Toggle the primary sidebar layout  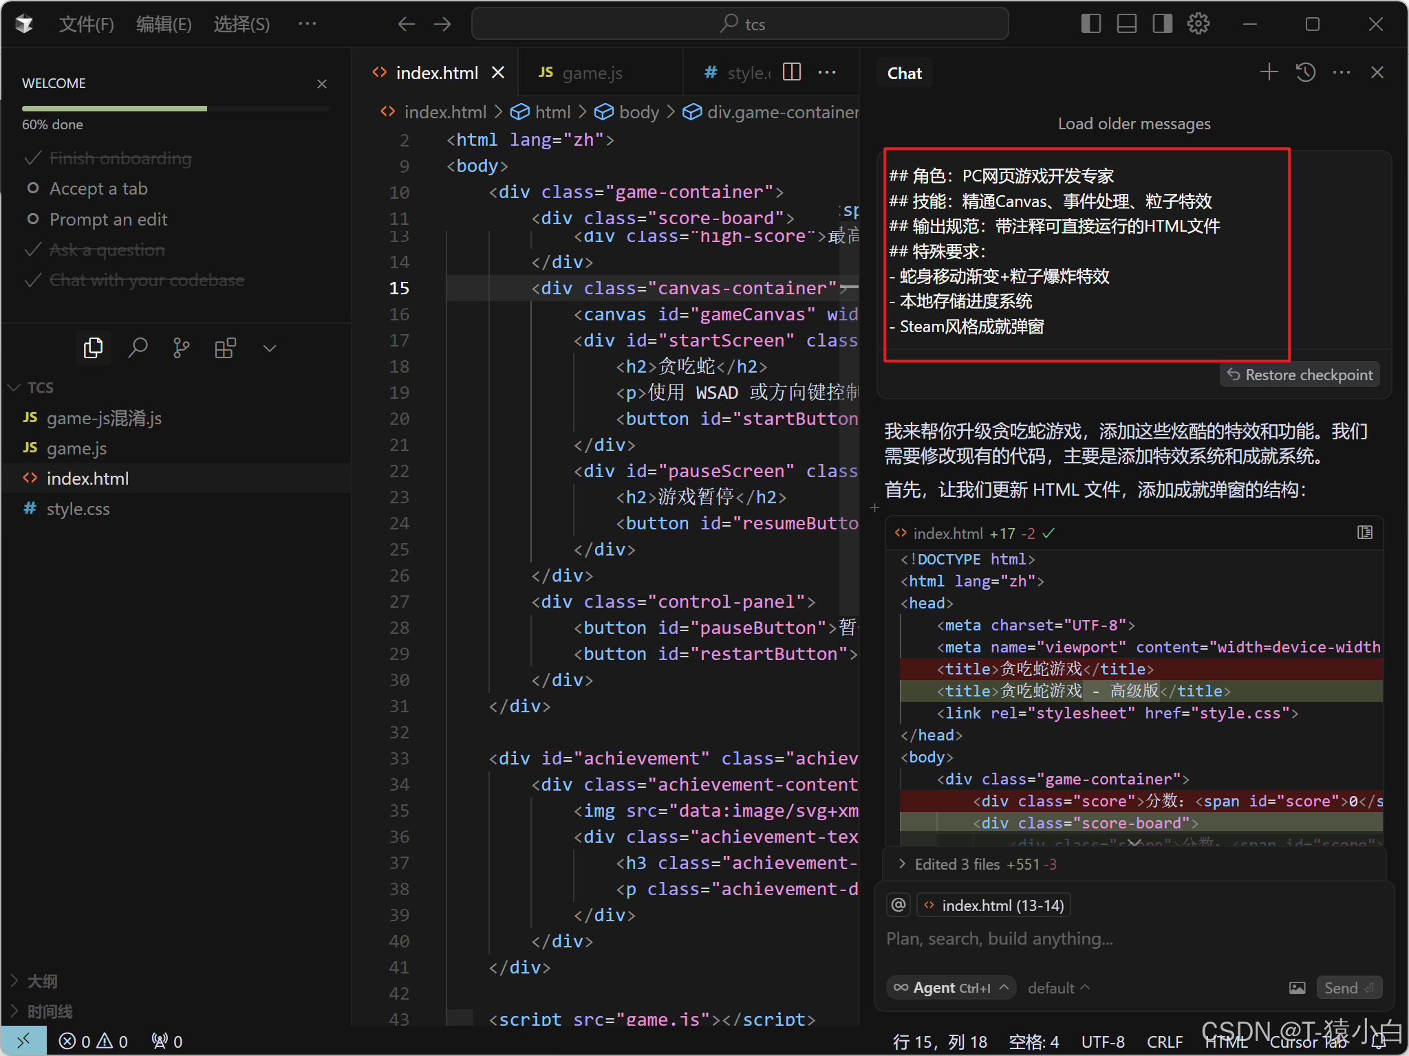pyautogui.click(x=1090, y=24)
